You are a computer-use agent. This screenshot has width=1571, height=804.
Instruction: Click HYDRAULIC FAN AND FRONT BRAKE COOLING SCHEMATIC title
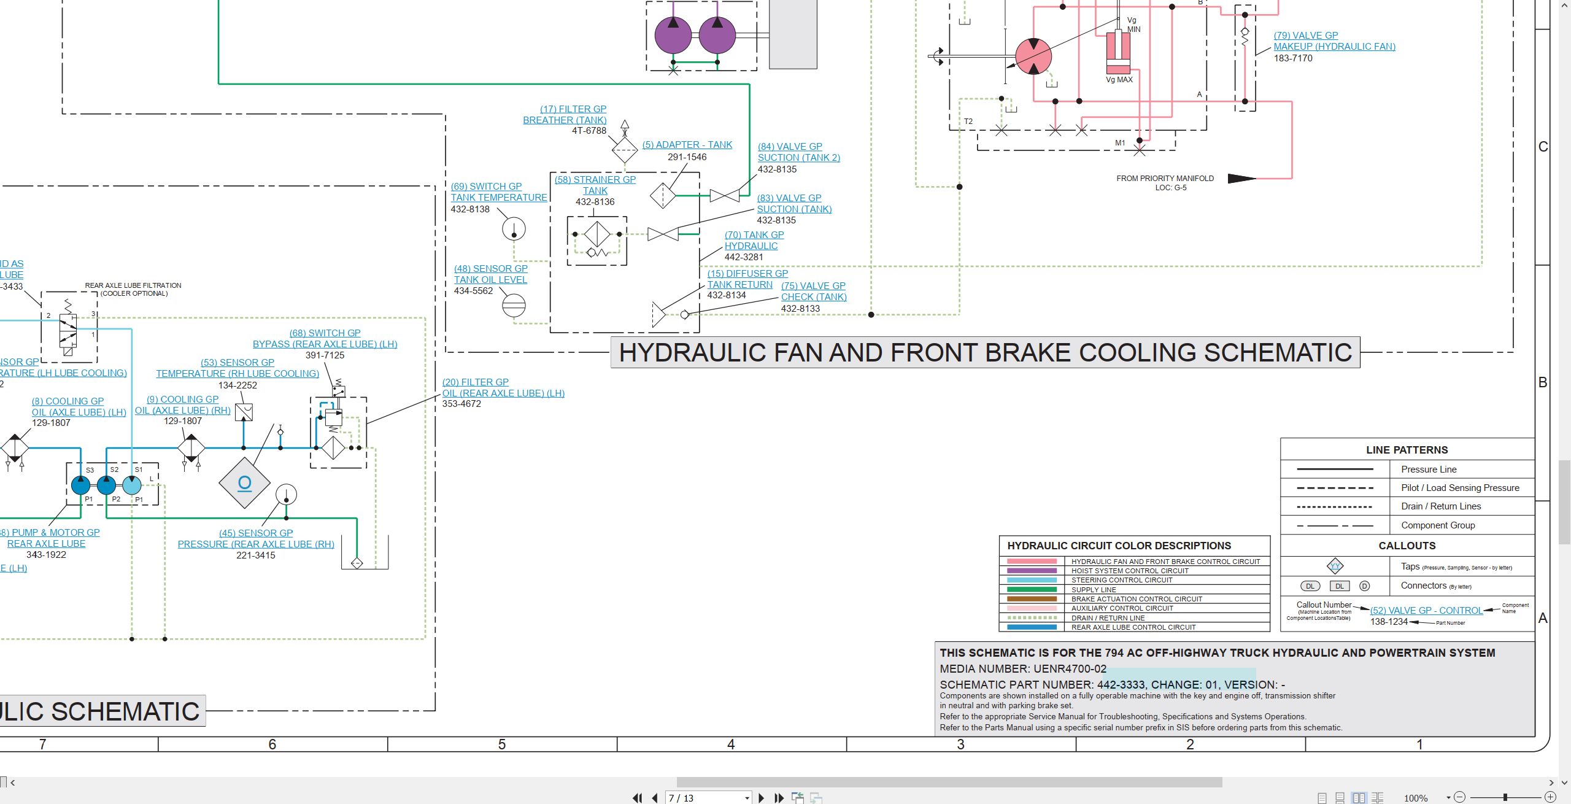click(x=986, y=352)
